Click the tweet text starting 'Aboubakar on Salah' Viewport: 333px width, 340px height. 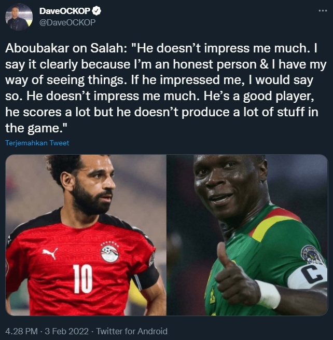[166, 88]
